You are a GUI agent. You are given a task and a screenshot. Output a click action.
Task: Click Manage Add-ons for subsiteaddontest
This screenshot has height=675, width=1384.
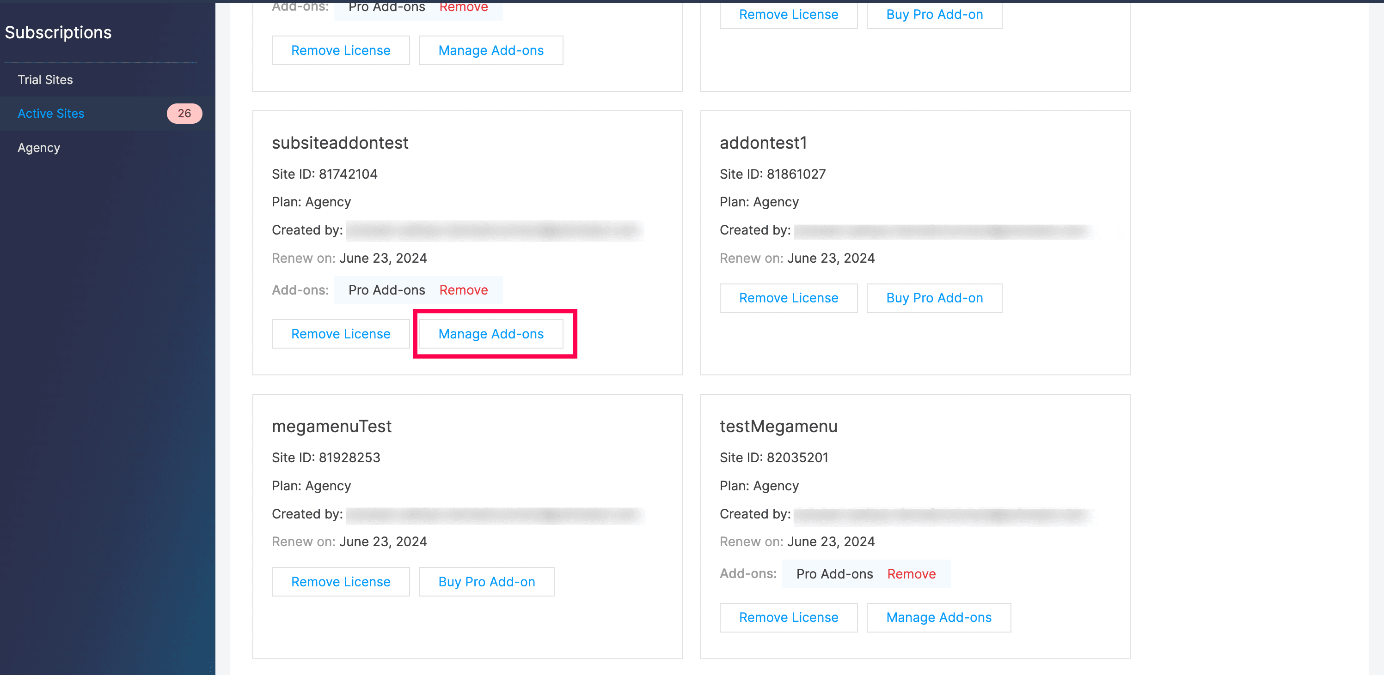coord(490,334)
